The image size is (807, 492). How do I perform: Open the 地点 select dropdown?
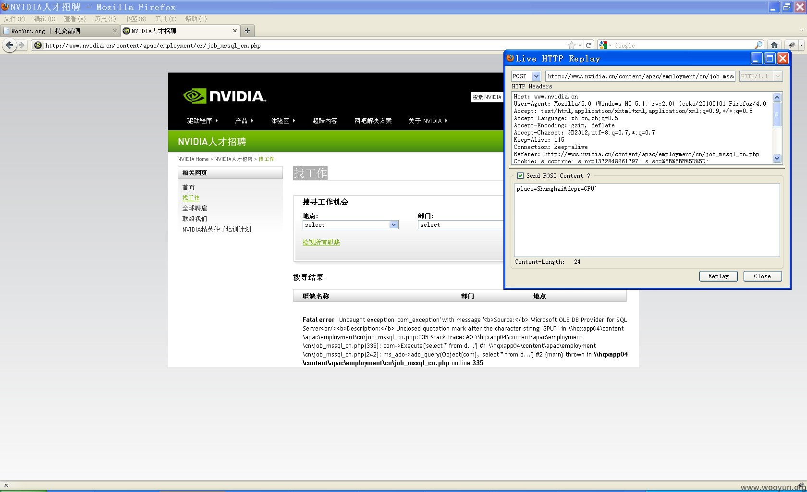(351, 225)
